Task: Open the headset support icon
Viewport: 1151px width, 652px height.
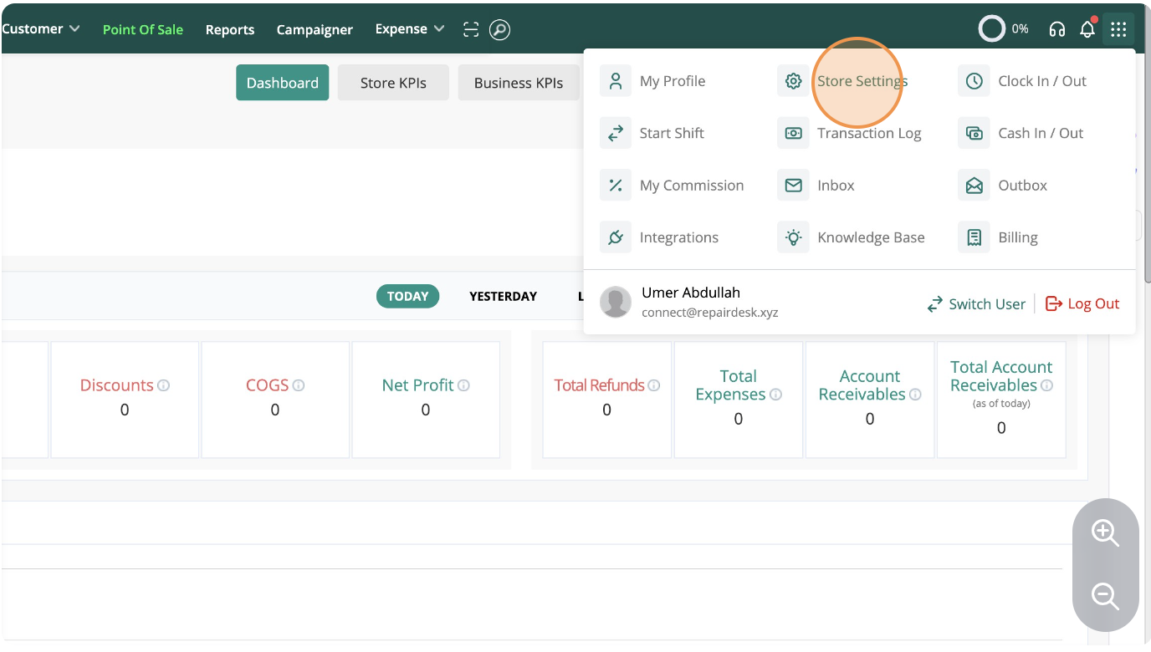Action: 1056,29
